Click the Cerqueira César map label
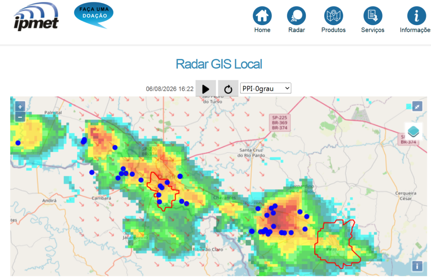431x280 pixels. pos(406,196)
